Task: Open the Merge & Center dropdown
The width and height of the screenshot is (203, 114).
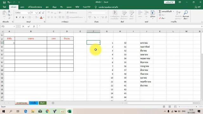Action: click(85, 17)
